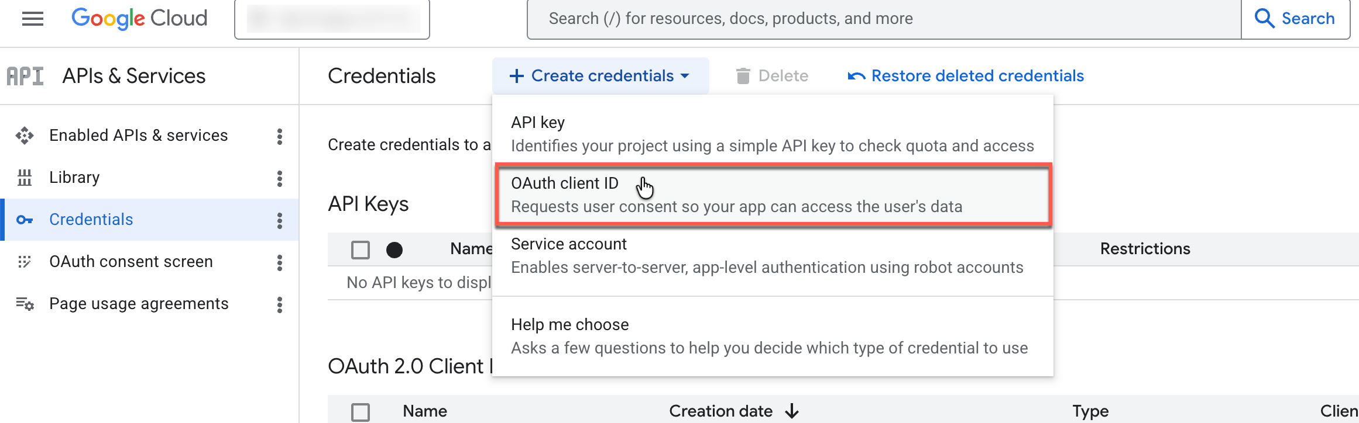Go to the Library page
The height and width of the screenshot is (423, 1359).
tap(74, 178)
